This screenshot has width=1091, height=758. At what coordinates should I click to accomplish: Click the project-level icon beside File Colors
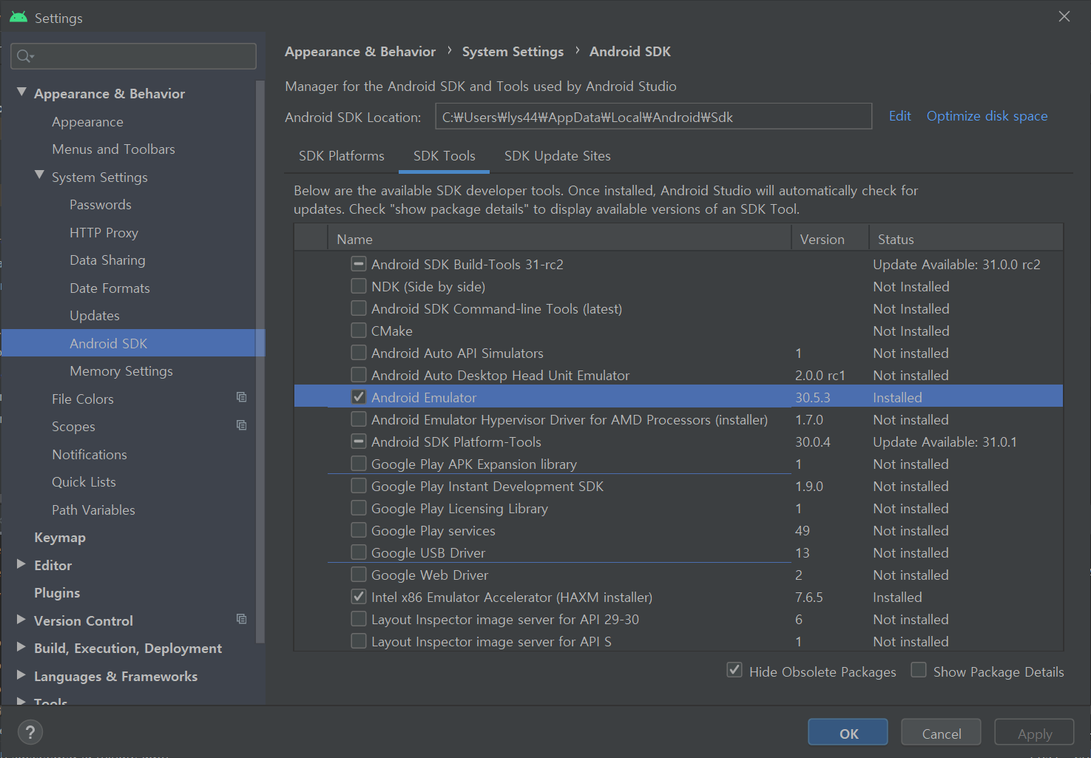coord(241,397)
